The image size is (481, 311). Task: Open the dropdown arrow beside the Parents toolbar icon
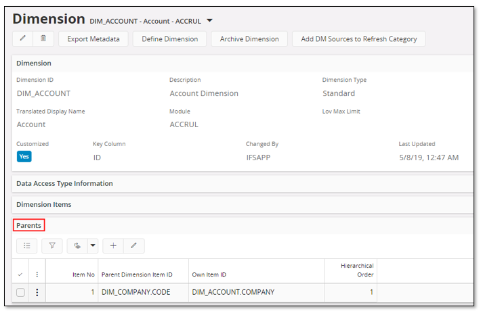pyautogui.click(x=93, y=246)
